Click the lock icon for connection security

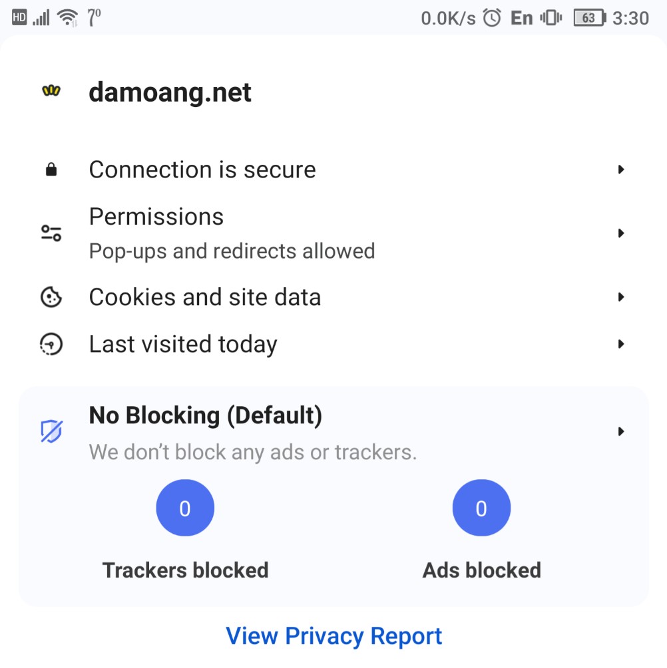[x=51, y=169]
